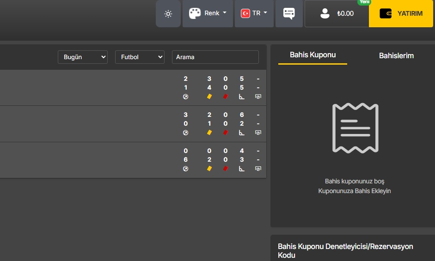Click the wallet icon in YATIRIM button
435x261 pixels.
click(386, 13)
